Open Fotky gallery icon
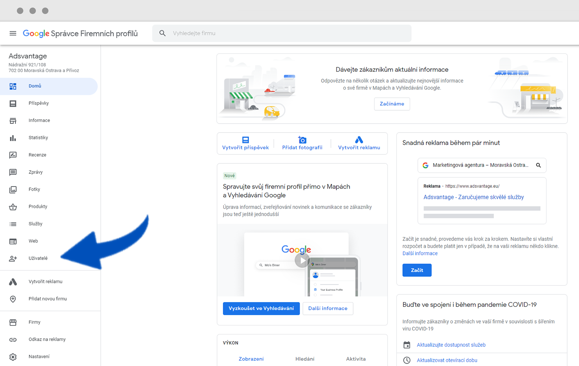The height and width of the screenshot is (366, 579). click(13, 189)
